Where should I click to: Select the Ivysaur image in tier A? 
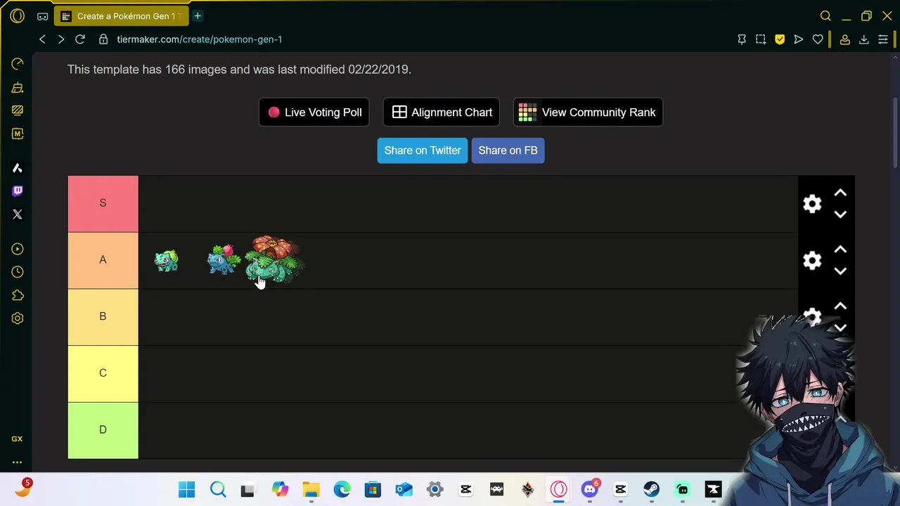tap(224, 260)
